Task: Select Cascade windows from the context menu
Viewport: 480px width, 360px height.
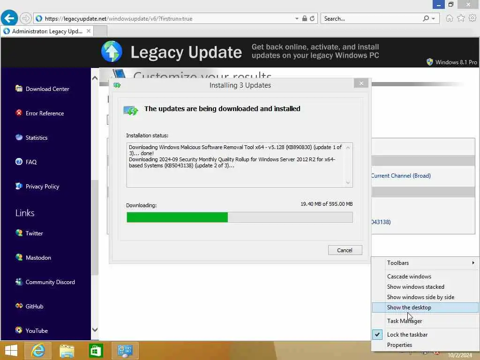Action: 425,277
